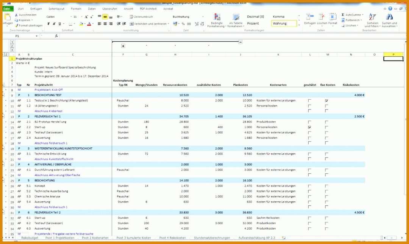Show outline level 1 rows
The image size is (409, 244).
tap(12, 42)
